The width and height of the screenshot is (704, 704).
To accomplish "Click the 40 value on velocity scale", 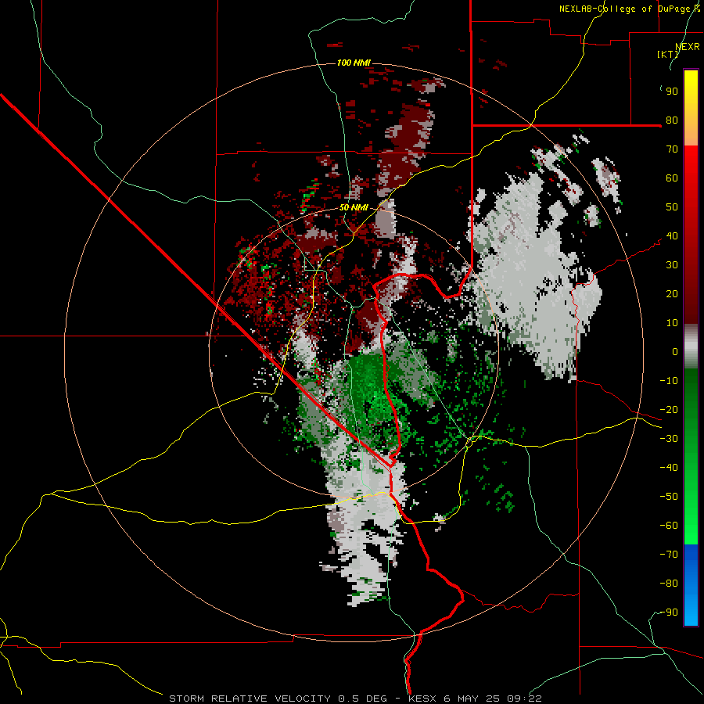I will (x=672, y=236).
